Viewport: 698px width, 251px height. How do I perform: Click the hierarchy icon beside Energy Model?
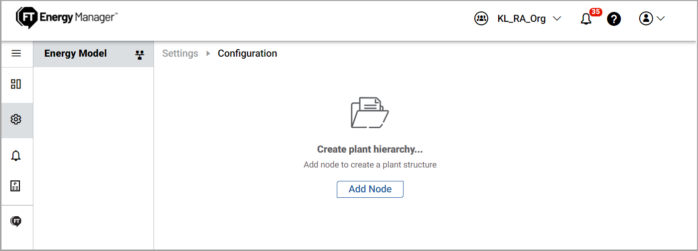click(140, 54)
